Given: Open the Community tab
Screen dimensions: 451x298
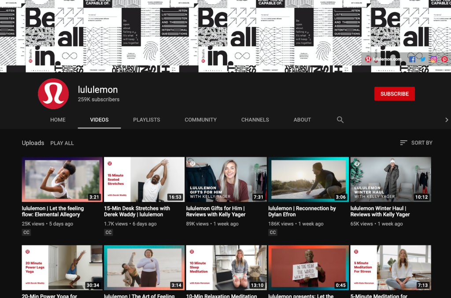Looking at the screenshot, I should click(200, 120).
